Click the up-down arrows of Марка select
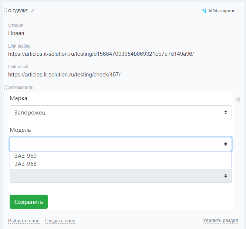Screen dimensions: 246x229 (x=226, y=112)
